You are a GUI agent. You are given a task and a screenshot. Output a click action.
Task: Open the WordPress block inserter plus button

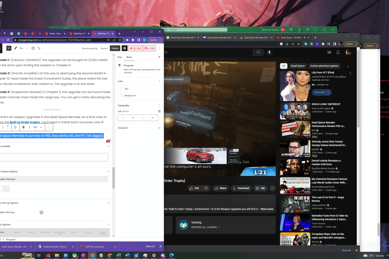pos(9,48)
